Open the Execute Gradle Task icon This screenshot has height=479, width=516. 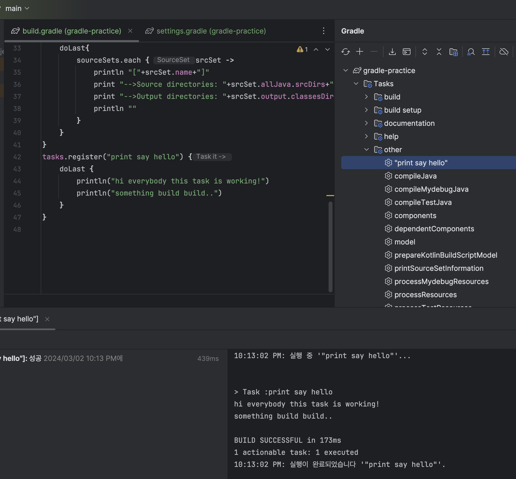407,52
